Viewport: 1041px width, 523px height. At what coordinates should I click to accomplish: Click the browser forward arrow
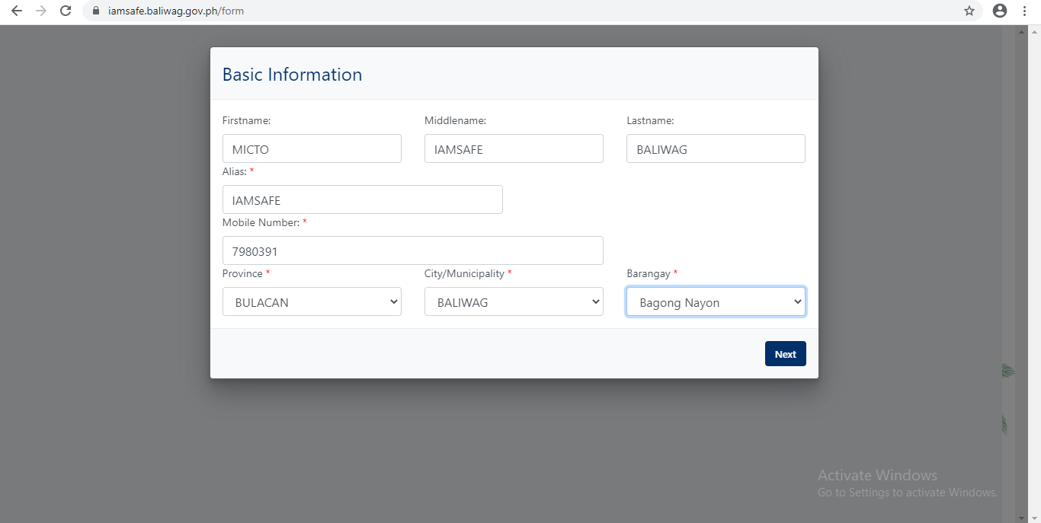(x=41, y=11)
